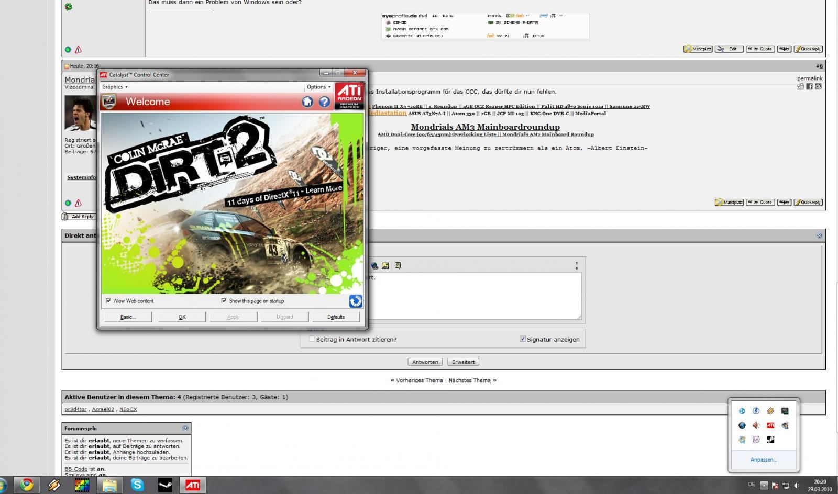Toggle 'Signatur anzeigen' checkbox
This screenshot has width=838, height=494.
(x=522, y=339)
